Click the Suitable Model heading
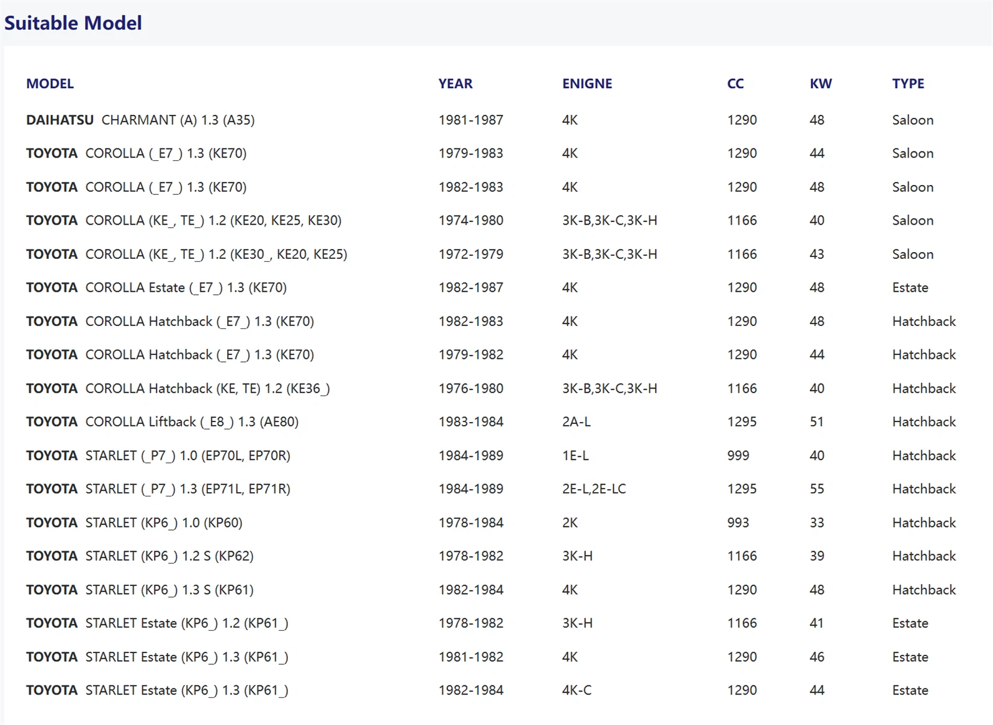Viewport: 993px width, 725px height. 73,23
